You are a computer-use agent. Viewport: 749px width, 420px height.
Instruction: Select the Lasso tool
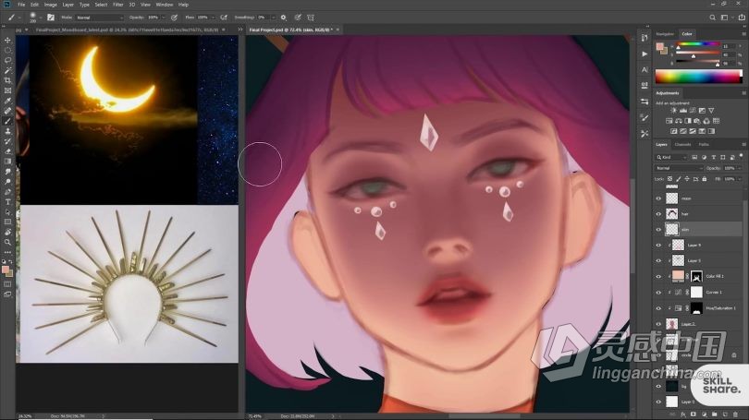pos(7,60)
